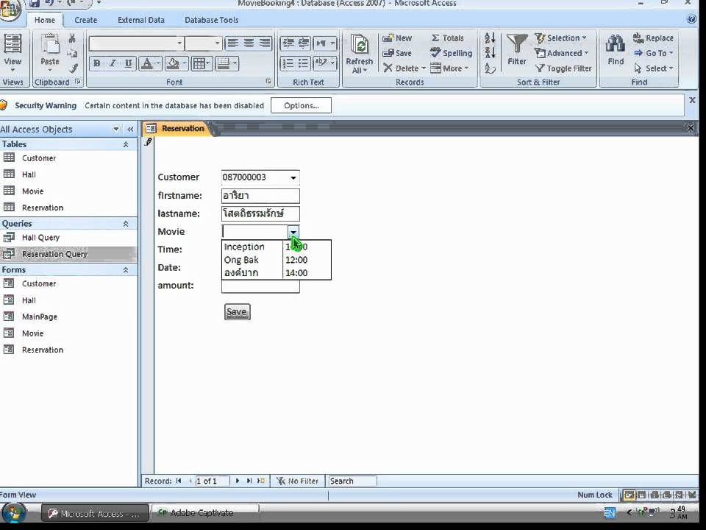Click the security warning Options button

(302, 105)
